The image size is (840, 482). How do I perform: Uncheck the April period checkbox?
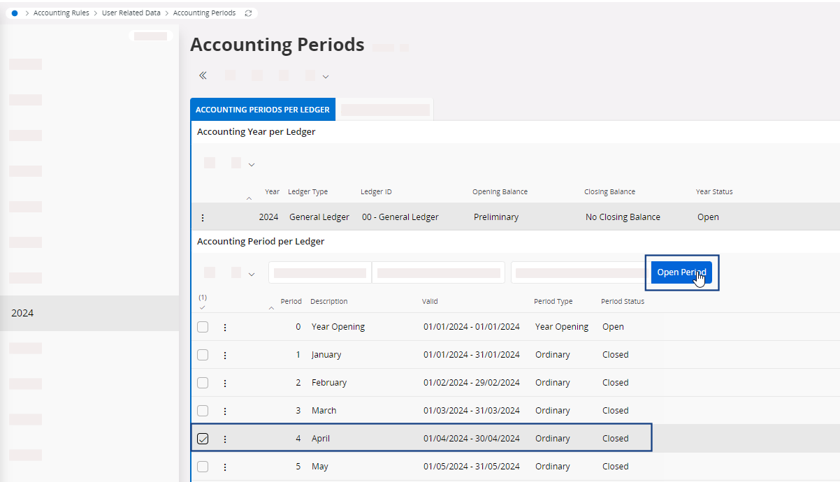[203, 439]
